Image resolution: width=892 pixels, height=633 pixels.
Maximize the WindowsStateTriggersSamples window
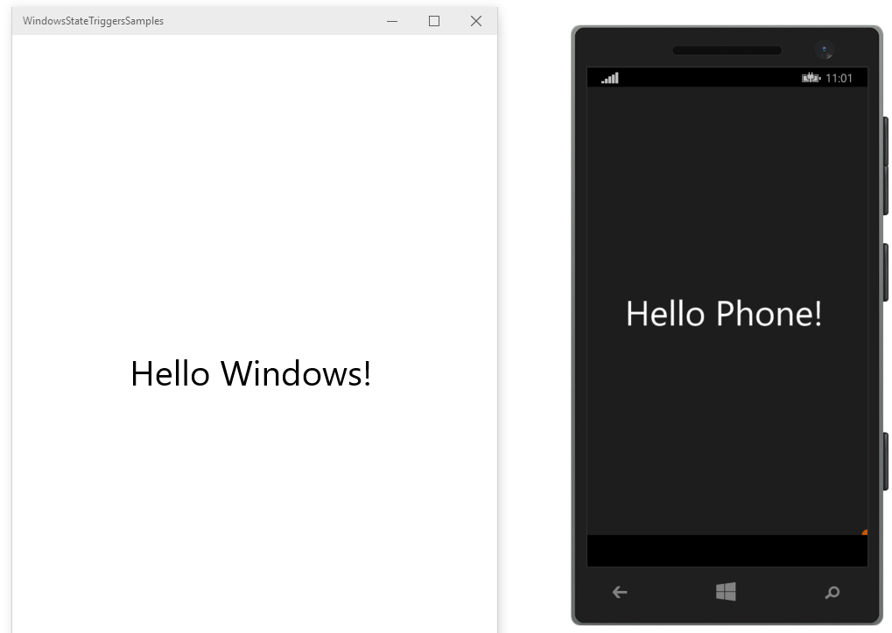(434, 21)
